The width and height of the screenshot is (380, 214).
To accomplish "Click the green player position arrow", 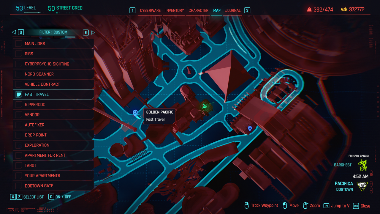I will point(204,106).
